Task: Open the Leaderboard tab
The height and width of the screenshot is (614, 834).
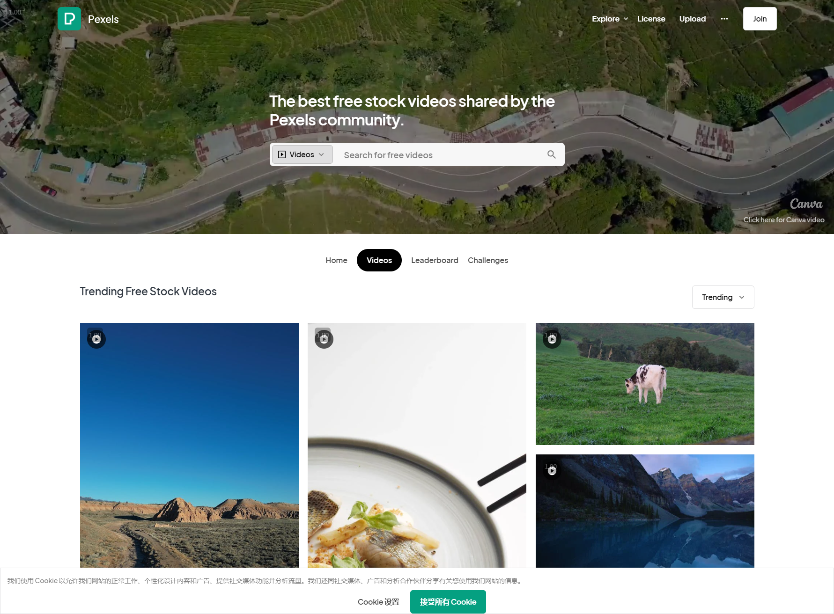Action: [x=435, y=260]
